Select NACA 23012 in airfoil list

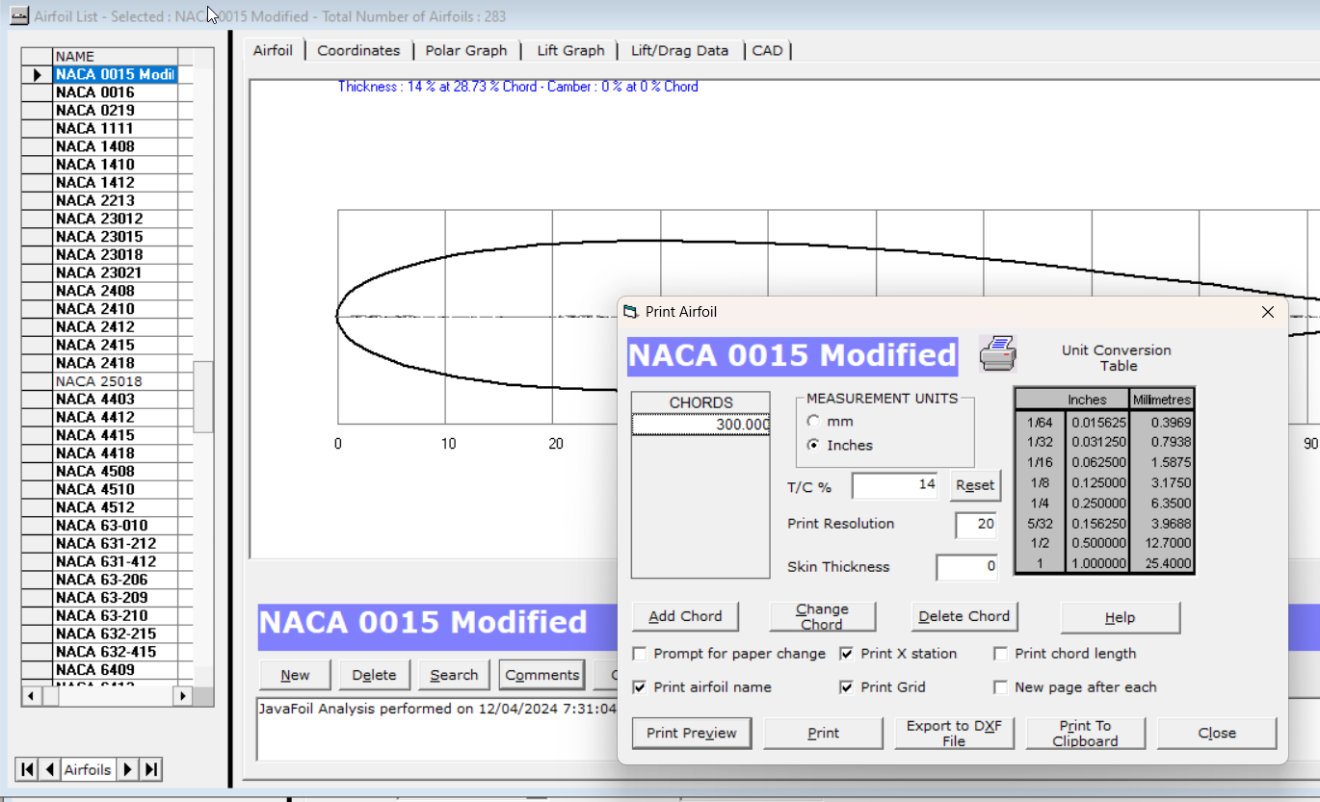(x=115, y=219)
